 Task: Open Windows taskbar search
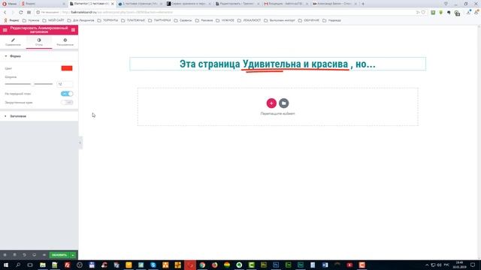pyautogui.click(x=18, y=265)
